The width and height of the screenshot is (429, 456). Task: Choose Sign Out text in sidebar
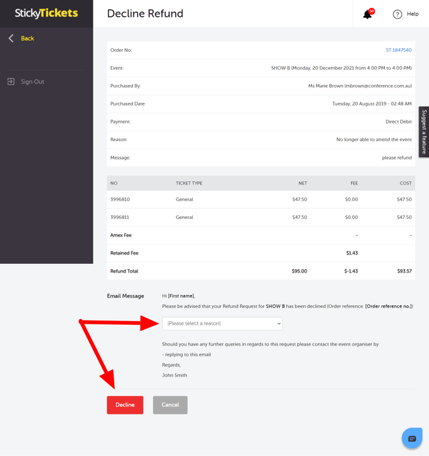pos(32,82)
